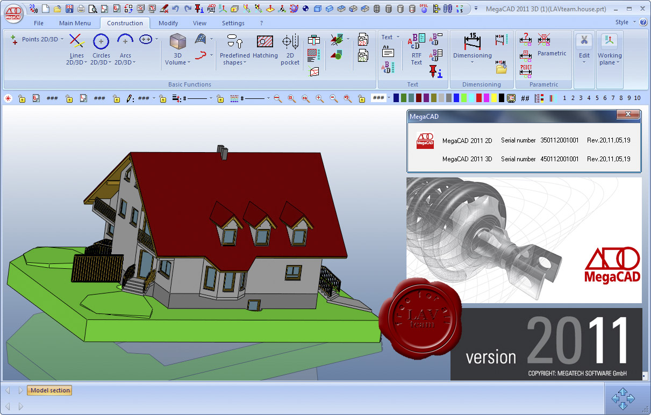651x415 pixels.
Task: Expand the Dimensioning dropdown arrow
Action: tap(472, 62)
